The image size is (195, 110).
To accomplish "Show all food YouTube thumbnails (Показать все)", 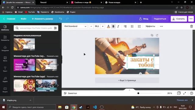I will point(52,77).
